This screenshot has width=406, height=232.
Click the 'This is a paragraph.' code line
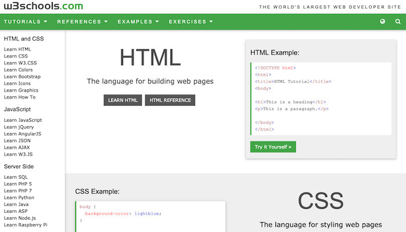pos(292,109)
